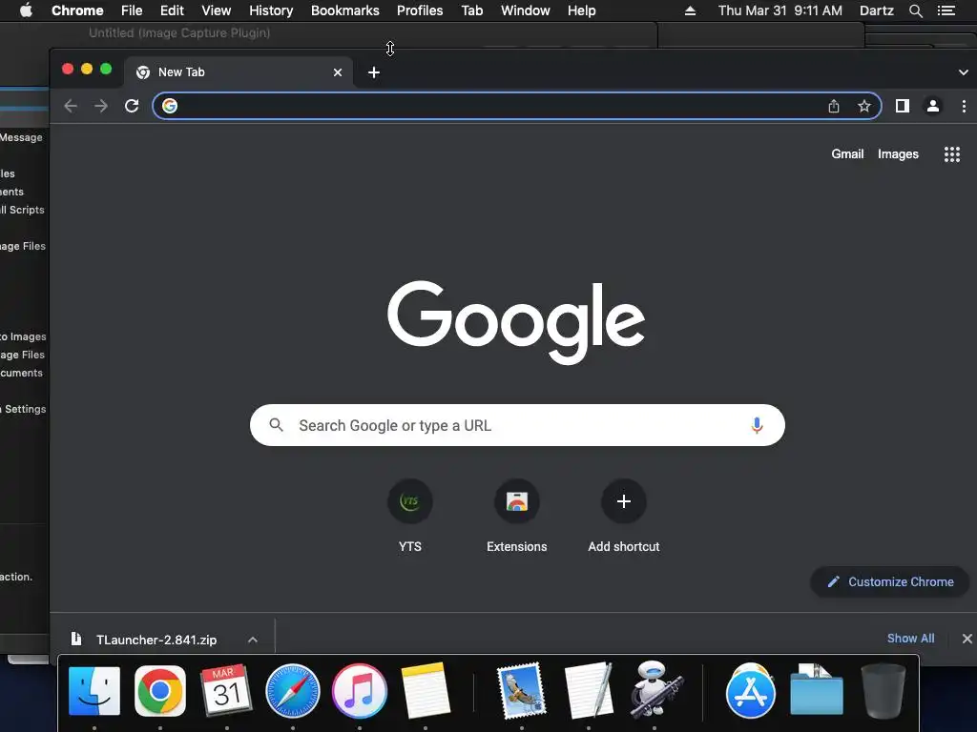The height and width of the screenshot is (732, 977).
Task: Open App Store from the Dock
Action: 750,691
